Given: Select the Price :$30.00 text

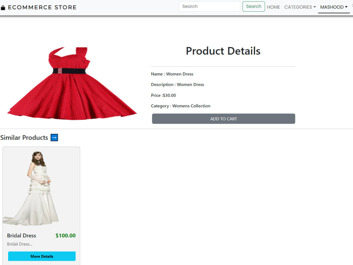Looking at the screenshot, I should click(x=163, y=95).
